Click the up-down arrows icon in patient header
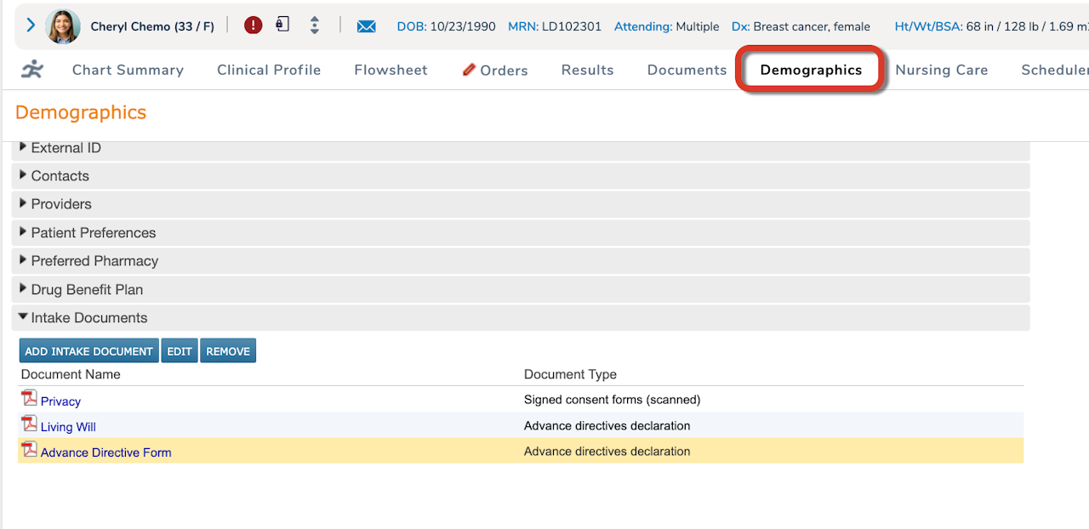This screenshot has height=529, width=1089. pos(315,26)
